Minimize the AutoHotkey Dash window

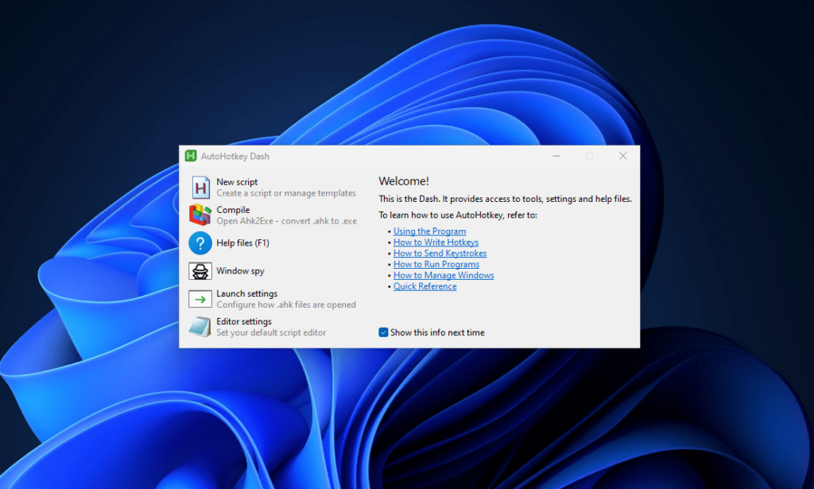pos(556,156)
